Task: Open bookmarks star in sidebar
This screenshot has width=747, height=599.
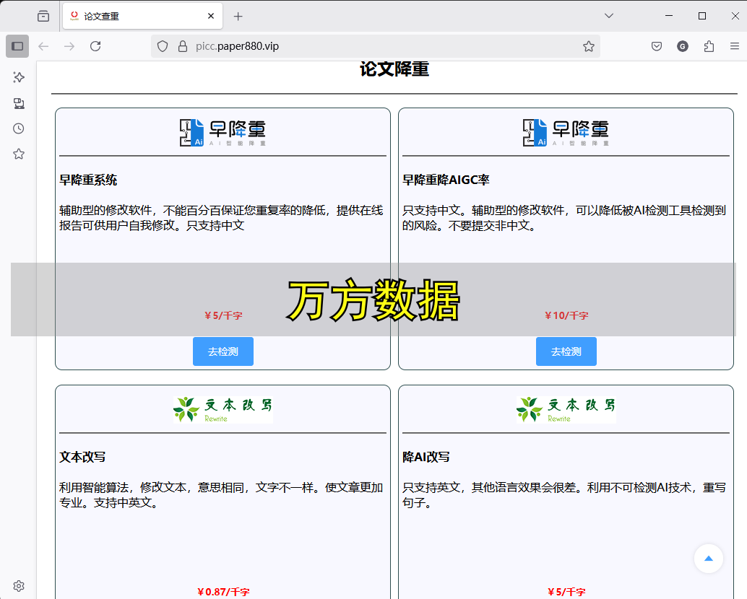Action: (x=19, y=154)
